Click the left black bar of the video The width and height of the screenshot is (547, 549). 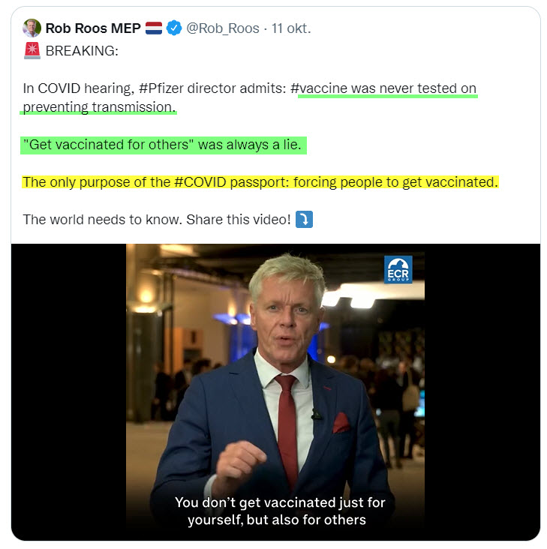(68, 392)
